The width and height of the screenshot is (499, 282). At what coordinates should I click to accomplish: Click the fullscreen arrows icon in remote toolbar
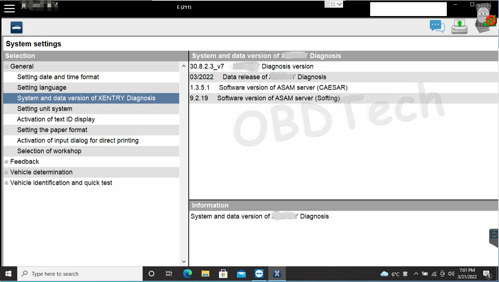(x=333, y=4)
